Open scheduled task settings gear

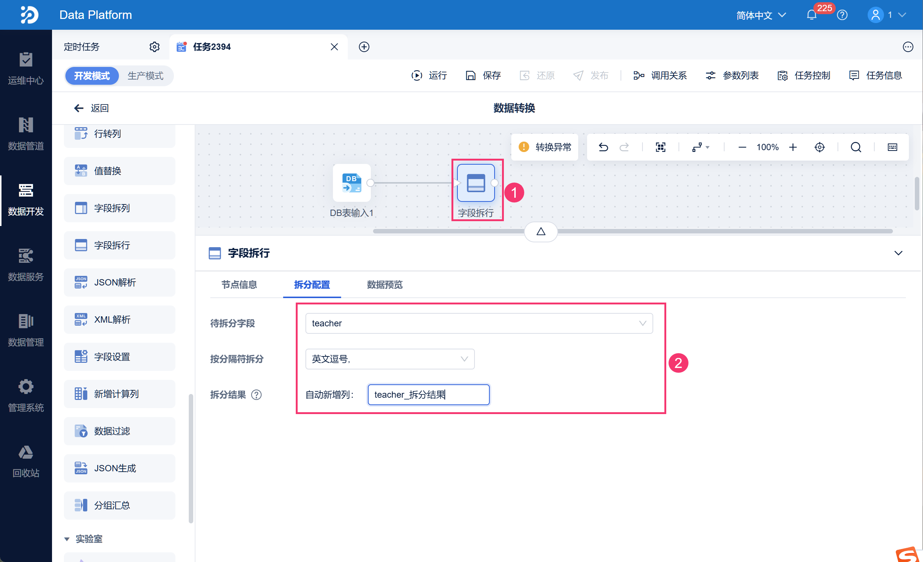(154, 47)
